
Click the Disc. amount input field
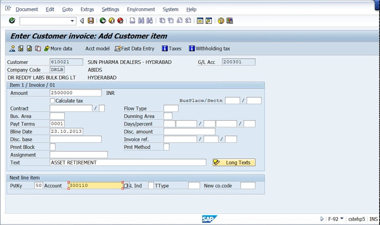(x=190, y=131)
